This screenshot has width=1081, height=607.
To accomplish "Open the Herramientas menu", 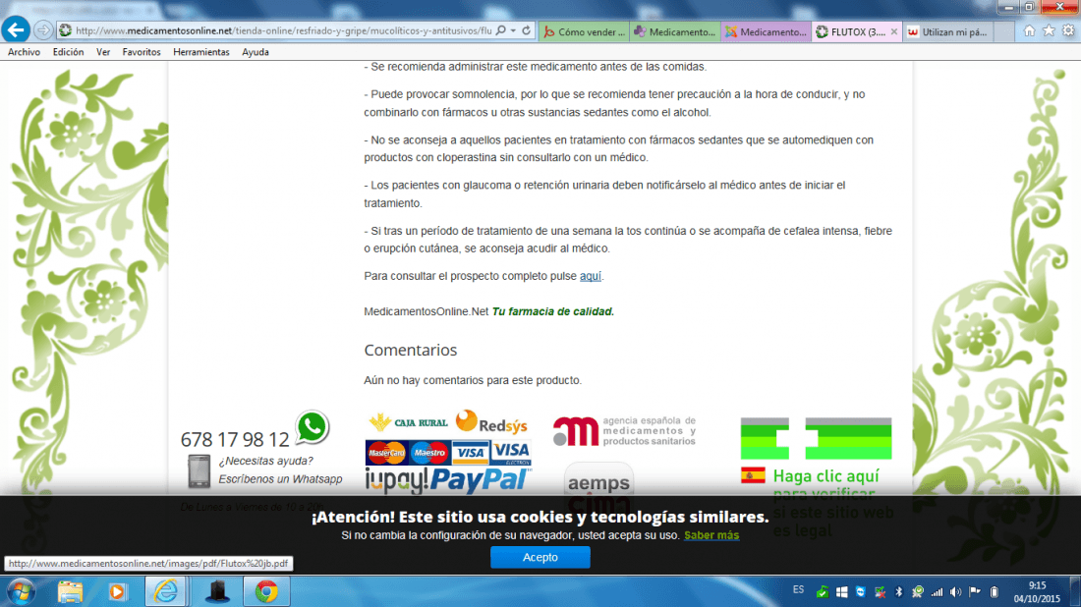I will (x=201, y=52).
